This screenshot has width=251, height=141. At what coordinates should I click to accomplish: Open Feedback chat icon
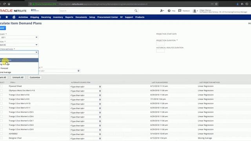[x=180, y=11]
